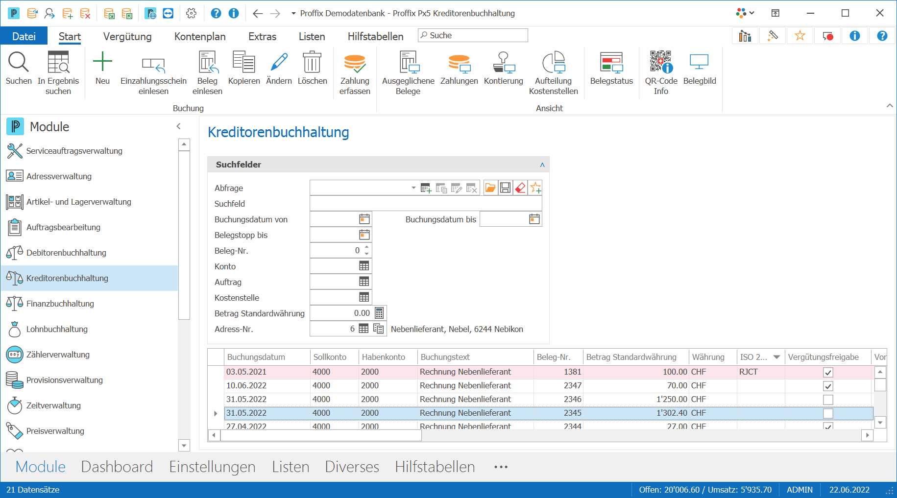Create a new booking with Neu
Screen dimensions: 897x498
pos(102,62)
